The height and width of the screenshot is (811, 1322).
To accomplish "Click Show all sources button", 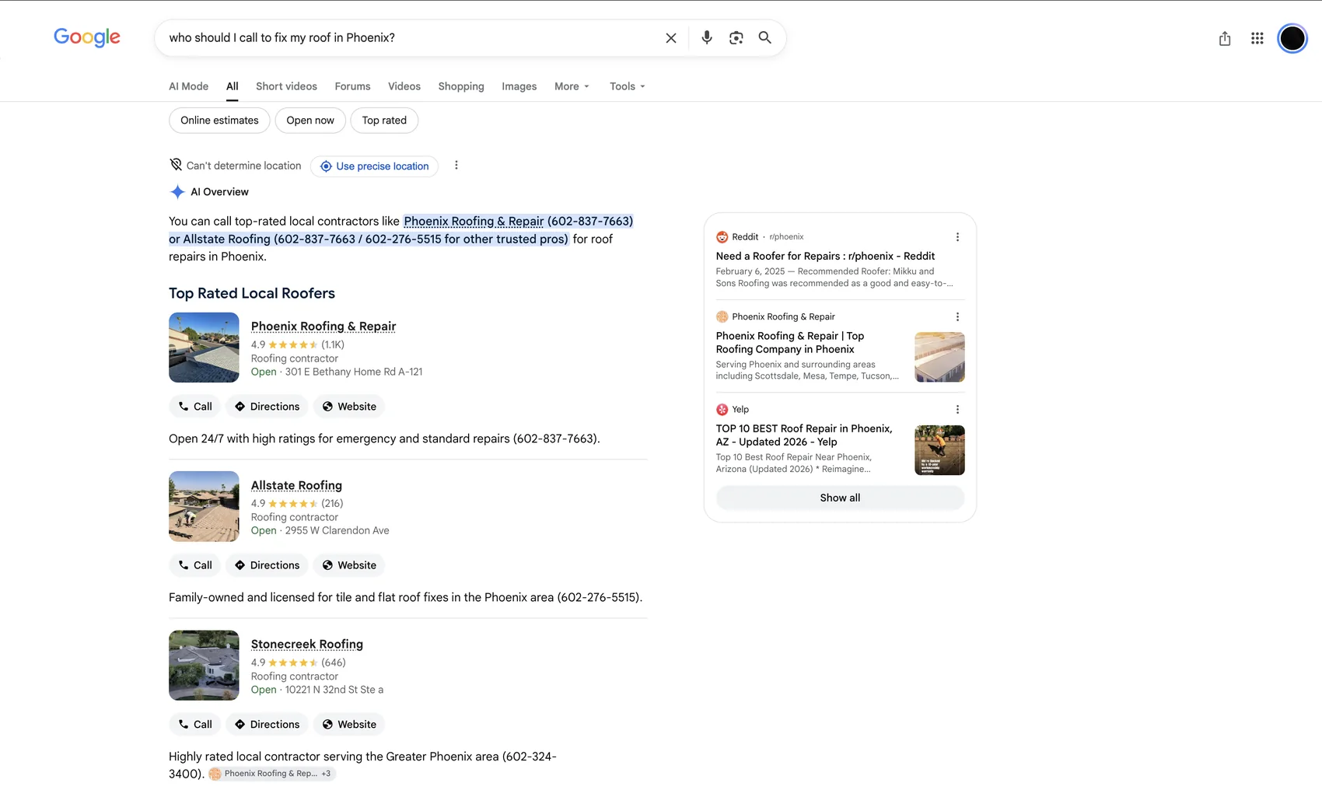I will 840,498.
